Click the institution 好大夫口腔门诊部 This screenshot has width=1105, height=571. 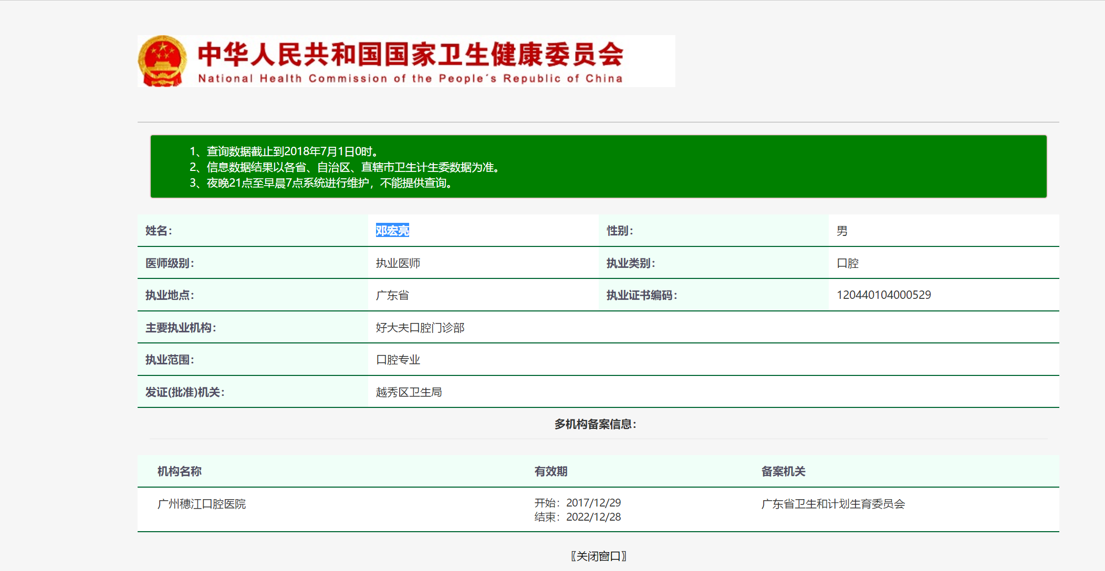pyautogui.click(x=420, y=328)
